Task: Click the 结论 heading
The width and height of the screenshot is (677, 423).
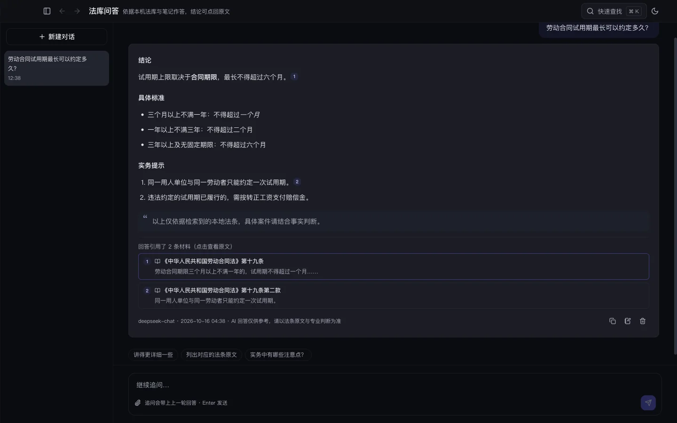Action: click(x=145, y=60)
